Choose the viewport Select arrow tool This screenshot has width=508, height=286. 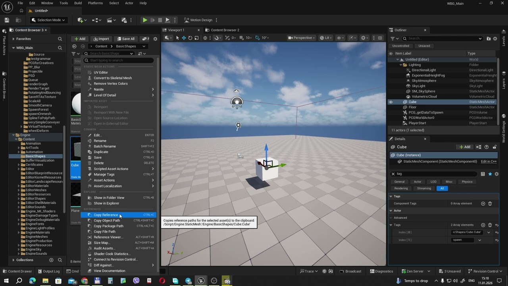point(177,38)
